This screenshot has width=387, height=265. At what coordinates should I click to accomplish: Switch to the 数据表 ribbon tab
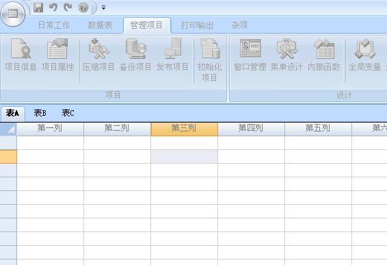[x=101, y=25]
